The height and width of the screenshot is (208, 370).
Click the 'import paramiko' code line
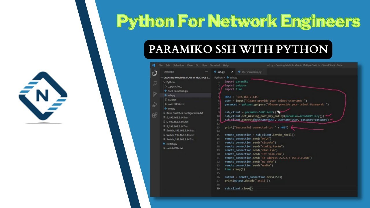point(236,82)
